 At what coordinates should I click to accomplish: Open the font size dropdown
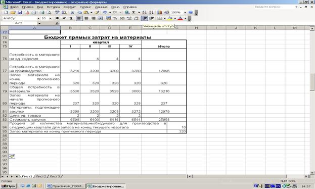coord(50,18)
